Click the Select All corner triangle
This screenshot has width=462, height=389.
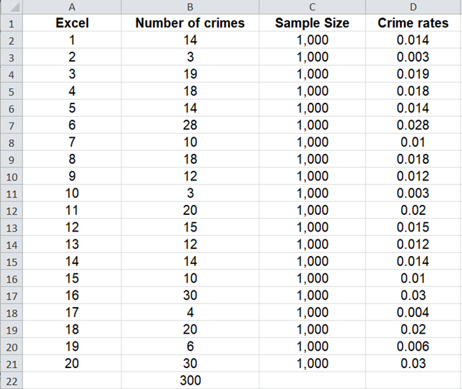(x=12, y=6)
